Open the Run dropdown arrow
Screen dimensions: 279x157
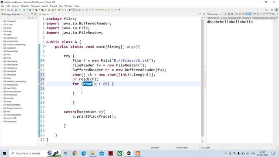(x=33, y=10)
